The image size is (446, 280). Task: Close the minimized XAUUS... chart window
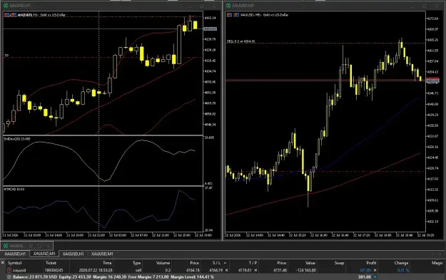click(x=48, y=246)
